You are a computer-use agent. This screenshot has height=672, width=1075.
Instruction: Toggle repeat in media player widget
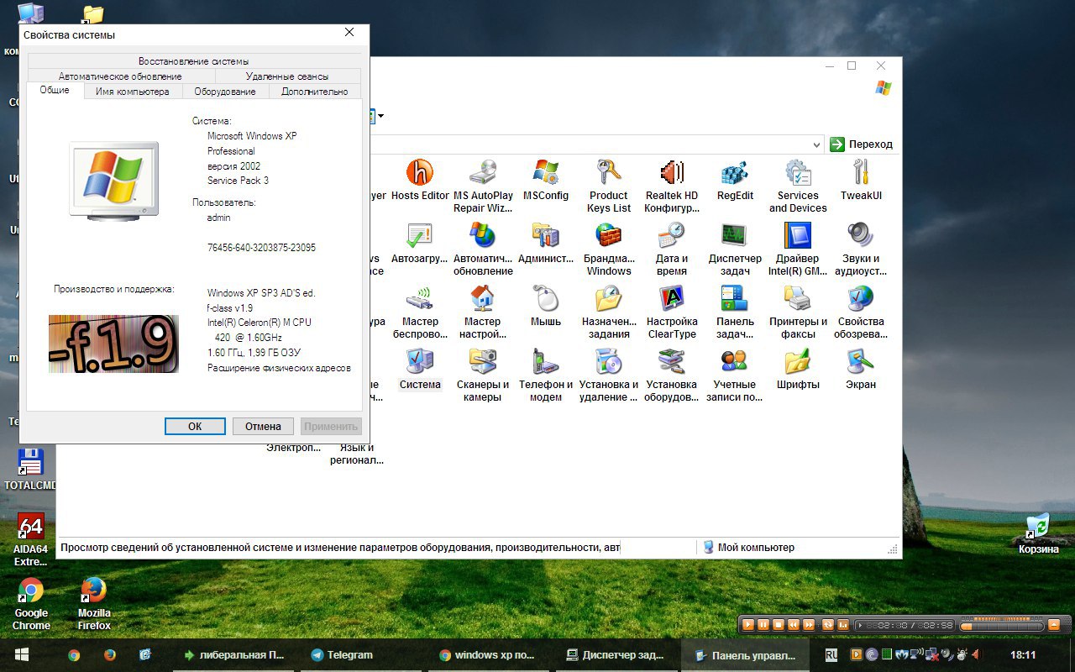pyautogui.click(x=828, y=625)
